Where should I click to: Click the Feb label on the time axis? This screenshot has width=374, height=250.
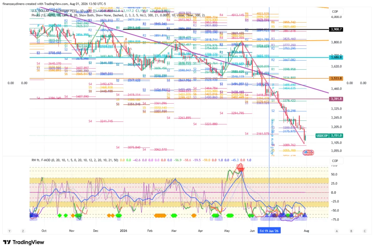(x=150, y=231)
